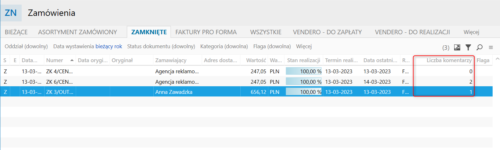
Task: Select order ZK 3/OUT row
Action: click(246, 92)
